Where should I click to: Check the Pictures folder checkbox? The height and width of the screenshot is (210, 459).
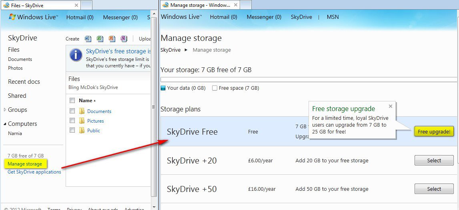[x=72, y=121]
